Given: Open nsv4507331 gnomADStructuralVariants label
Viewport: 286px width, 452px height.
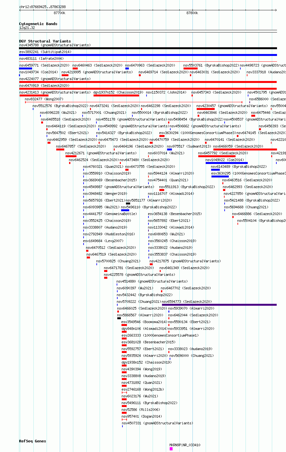Looking at the screenshot, I should (157, 423).
